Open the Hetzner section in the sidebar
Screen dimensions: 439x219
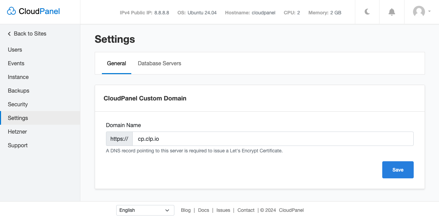[18, 132]
